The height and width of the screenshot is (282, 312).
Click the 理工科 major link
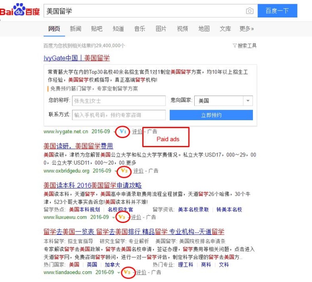tap(186, 265)
